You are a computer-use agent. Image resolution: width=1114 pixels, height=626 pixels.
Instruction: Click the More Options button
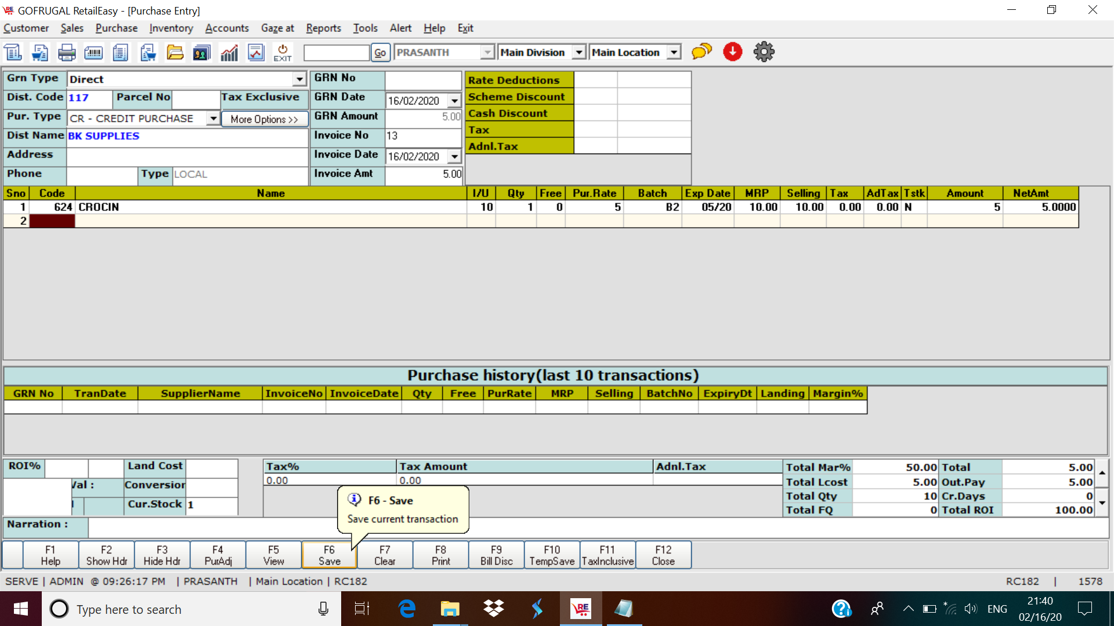(x=264, y=119)
